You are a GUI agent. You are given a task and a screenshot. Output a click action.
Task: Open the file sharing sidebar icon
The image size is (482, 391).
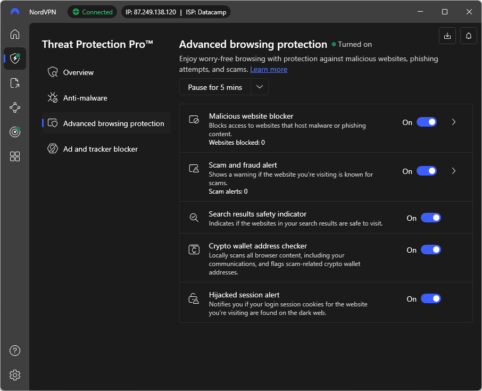15,83
